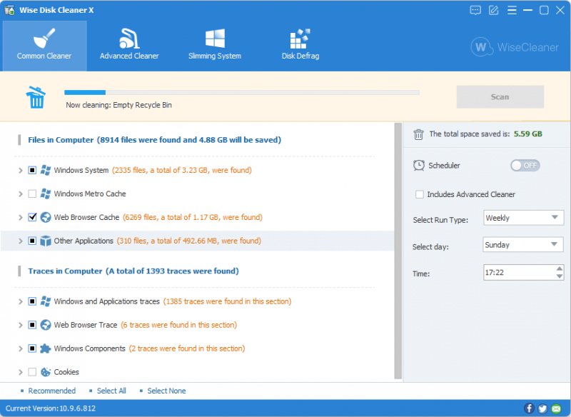Viewport: 571px width, 417px height.
Task: Turn on the Scheduler switch
Action: pyautogui.click(x=525, y=166)
